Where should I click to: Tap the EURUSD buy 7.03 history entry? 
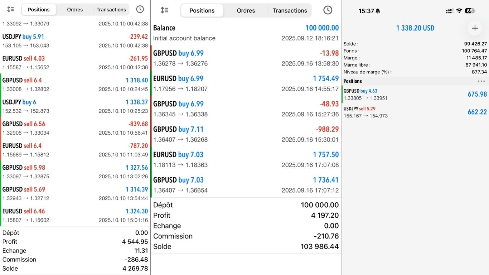coord(246,159)
